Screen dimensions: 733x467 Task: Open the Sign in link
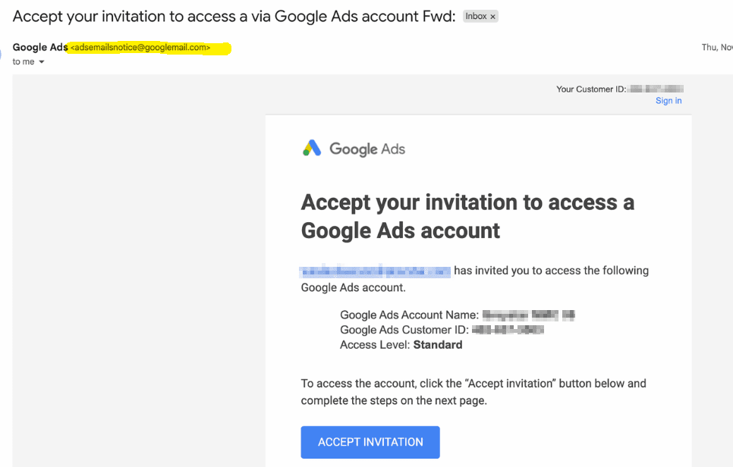coord(669,101)
